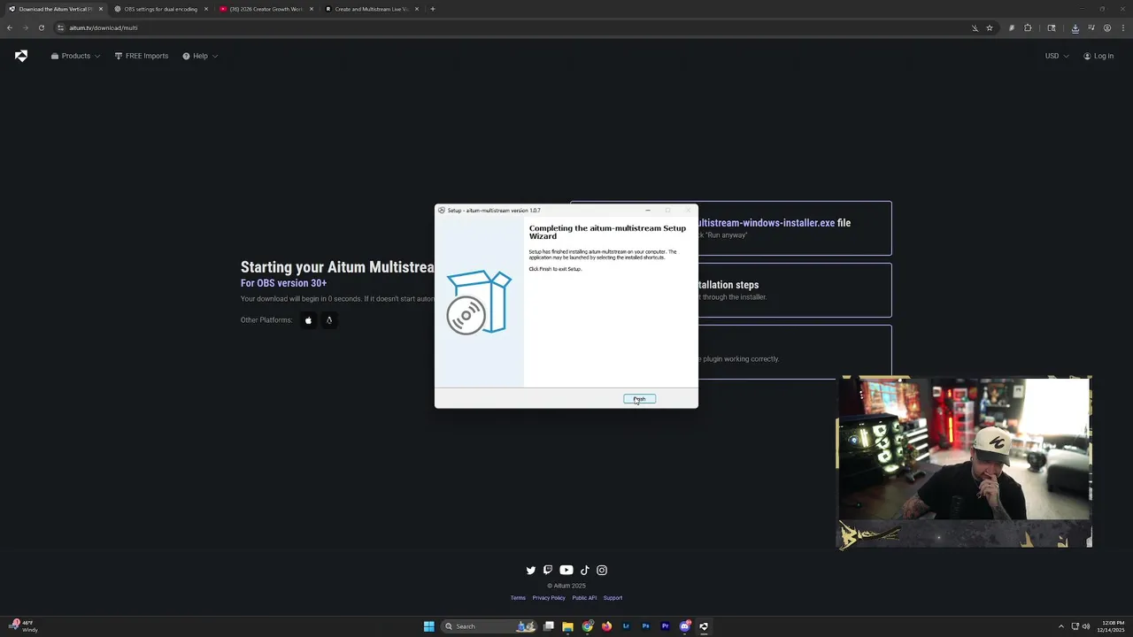1133x637 pixels.
Task: Switch to the Create and Multistream Live tab
Action: click(x=371, y=9)
